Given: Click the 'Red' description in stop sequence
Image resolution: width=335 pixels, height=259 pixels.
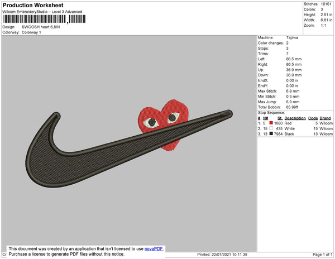Looking at the screenshot, I should 288,123.
